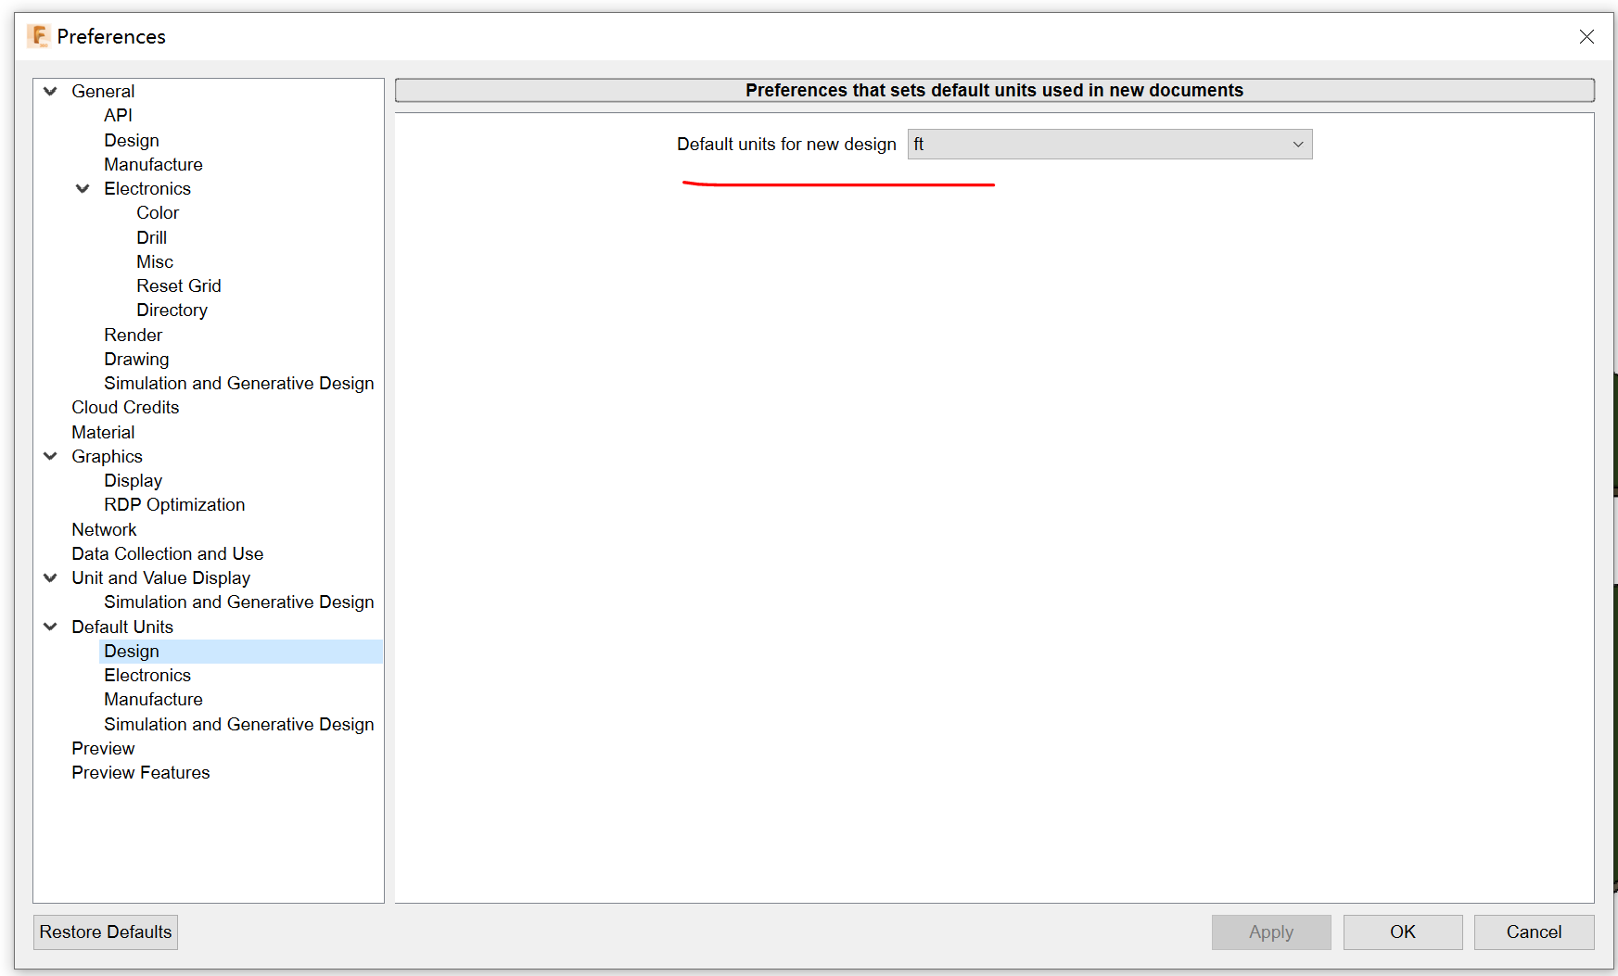Collapse the Graphics tree node
Viewport: 1618px width, 976px height.
[x=51, y=456]
